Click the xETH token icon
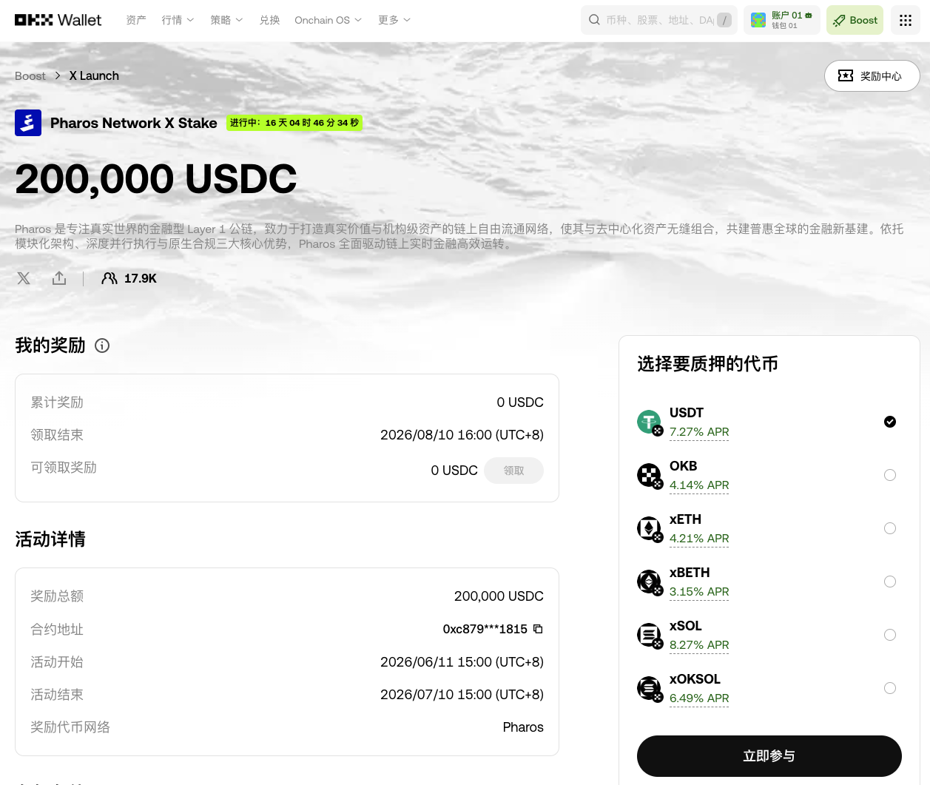The image size is (930, 785). tap(650, 529)
